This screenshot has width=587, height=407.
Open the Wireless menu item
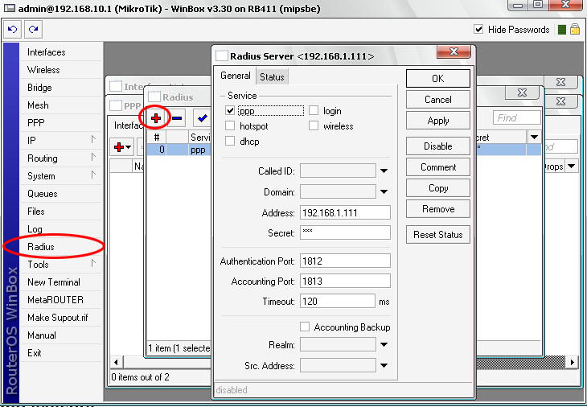[x=62, y=70]
